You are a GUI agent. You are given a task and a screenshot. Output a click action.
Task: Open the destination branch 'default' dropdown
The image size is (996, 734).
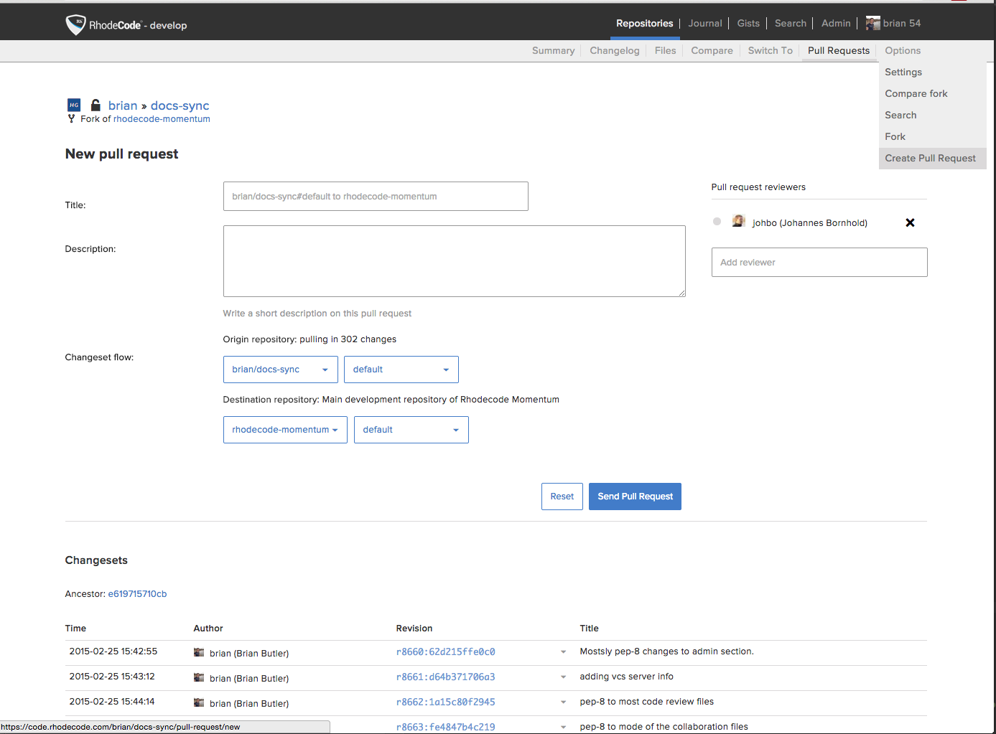click(x=411, y=430)
